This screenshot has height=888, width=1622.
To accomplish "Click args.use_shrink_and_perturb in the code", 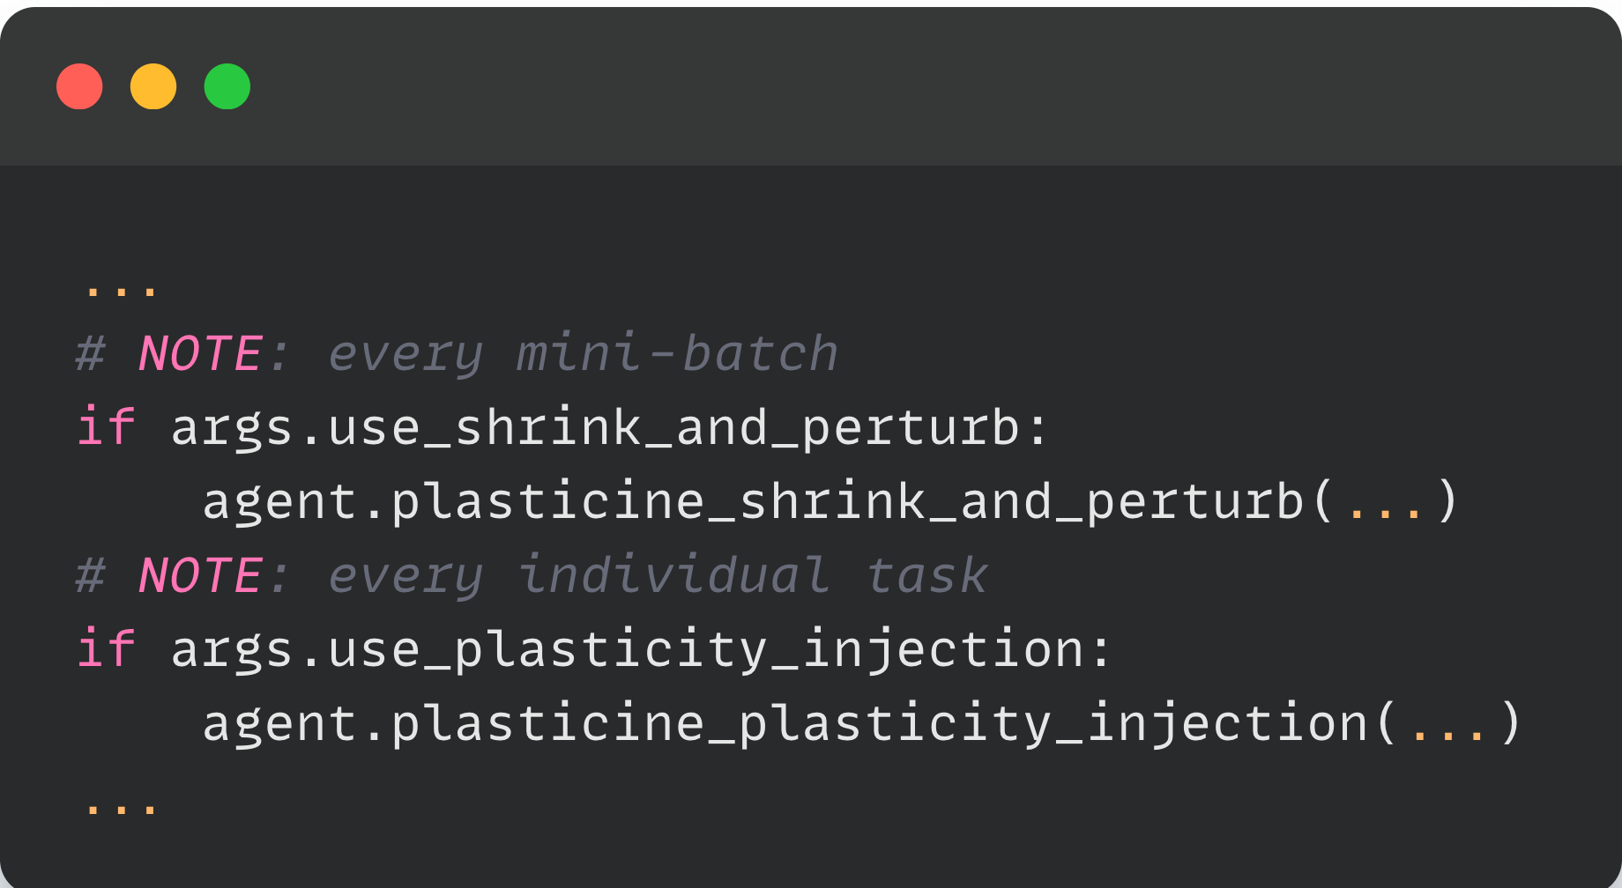I will (595, 428).
